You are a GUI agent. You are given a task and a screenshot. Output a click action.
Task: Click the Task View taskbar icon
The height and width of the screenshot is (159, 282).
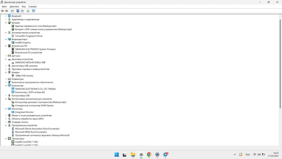pyautogui.click(x=124, y=154)
